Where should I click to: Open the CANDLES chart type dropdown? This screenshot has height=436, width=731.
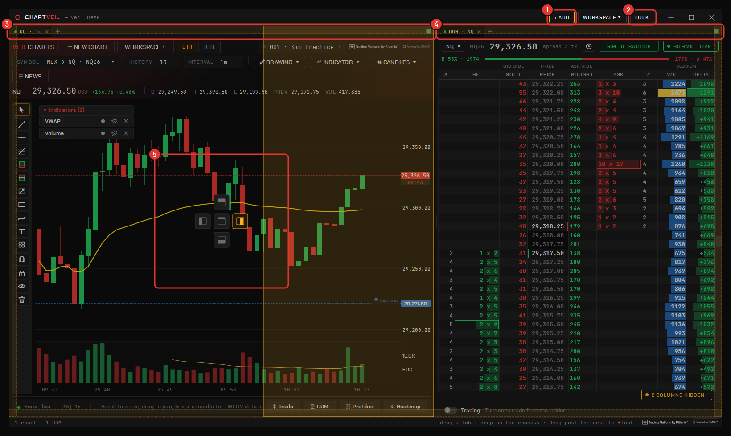pyautogui.click(x=397, y=62)
